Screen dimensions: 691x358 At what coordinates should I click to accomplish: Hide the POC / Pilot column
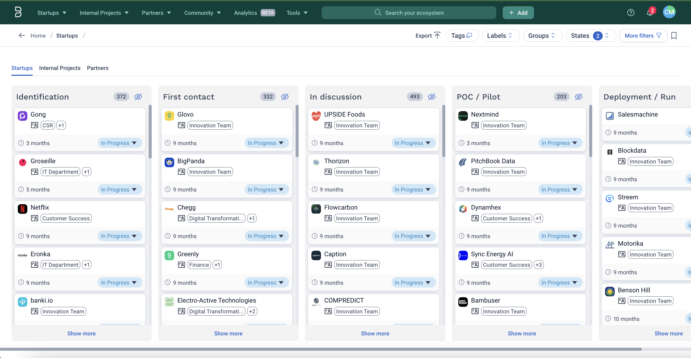click(579, 97)
